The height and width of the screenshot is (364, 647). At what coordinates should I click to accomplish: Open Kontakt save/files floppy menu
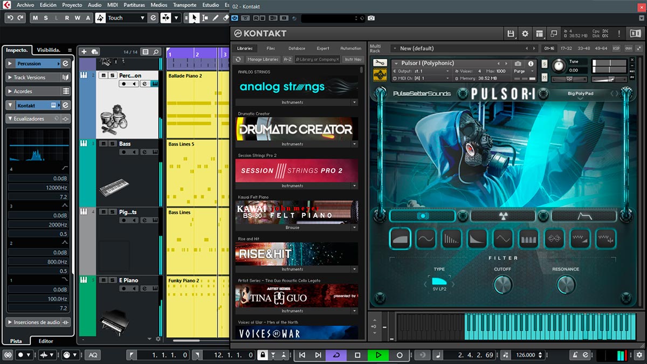tap(511, 33)
